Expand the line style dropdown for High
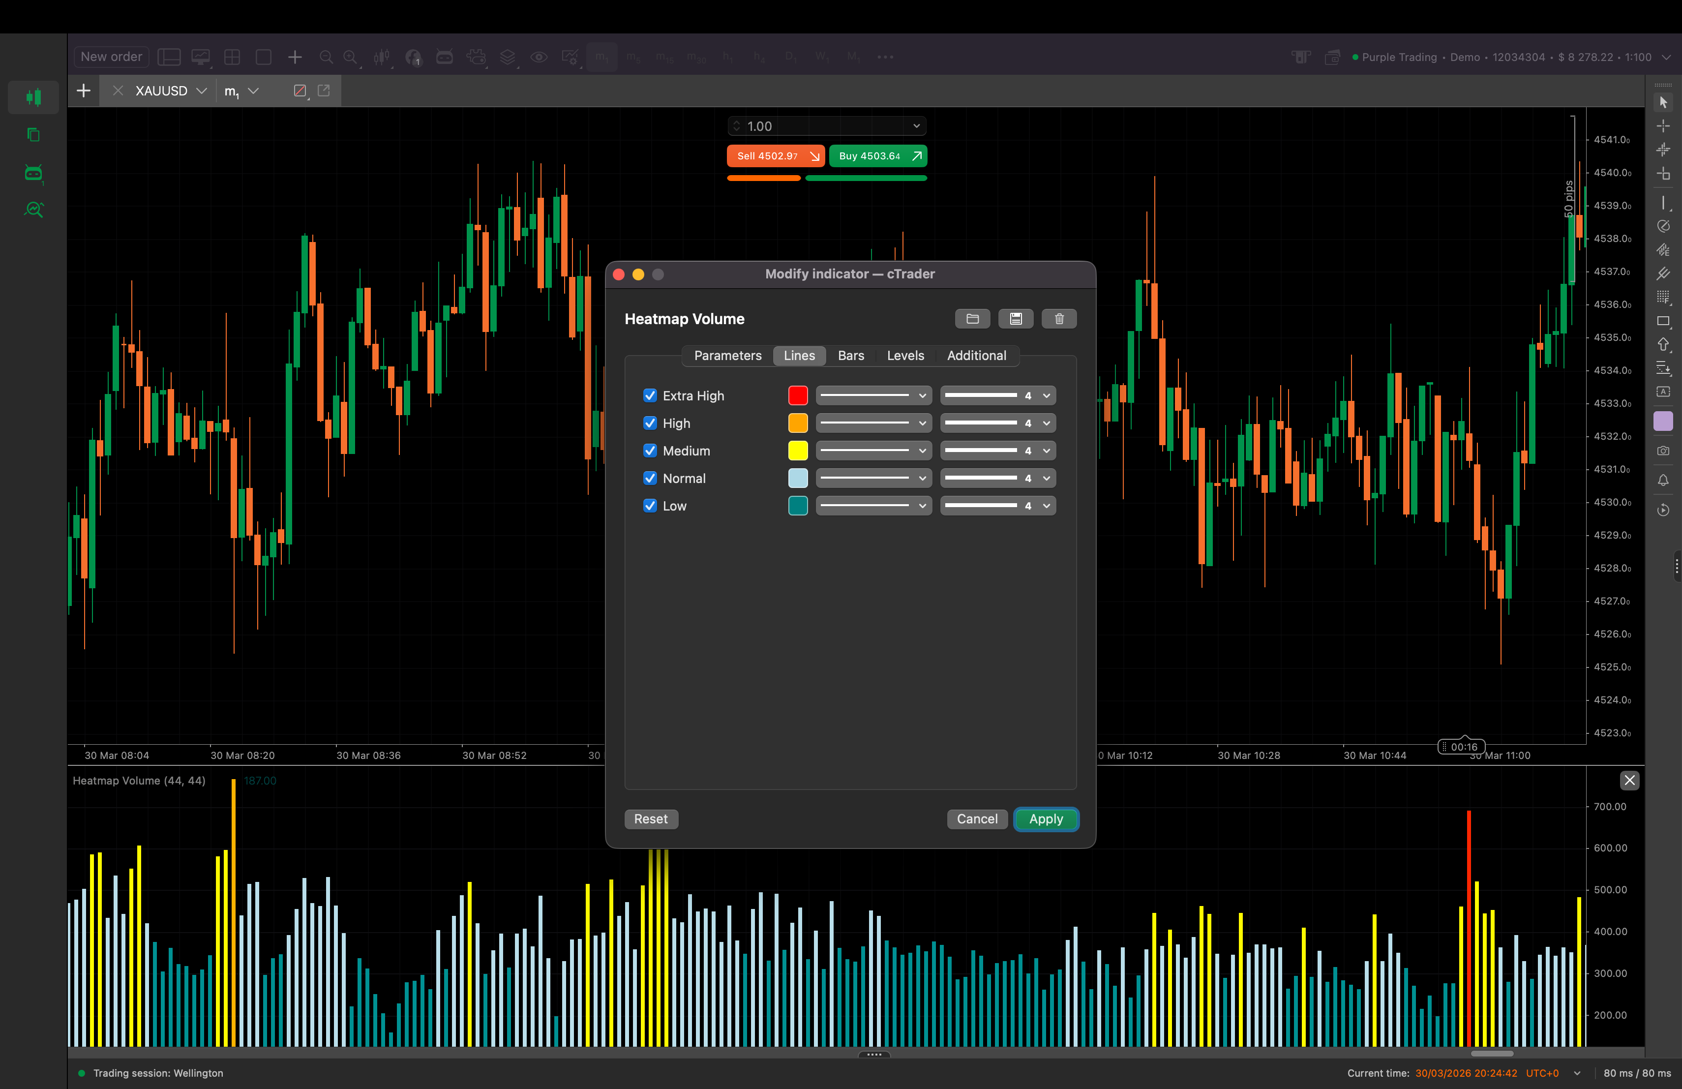The width and height of the screenshot is (1682, 1089). click(x=921, y=423)
